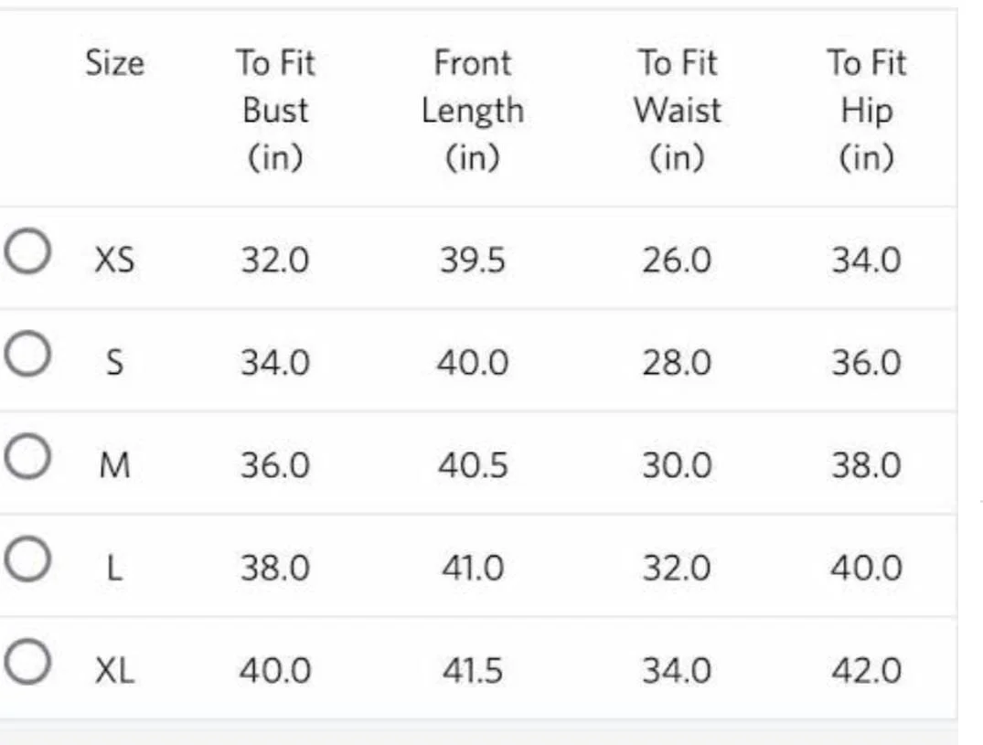983x745 pixels.
Task: Click the XS size label
Action: pyautogui.click(x=114, y=261)
